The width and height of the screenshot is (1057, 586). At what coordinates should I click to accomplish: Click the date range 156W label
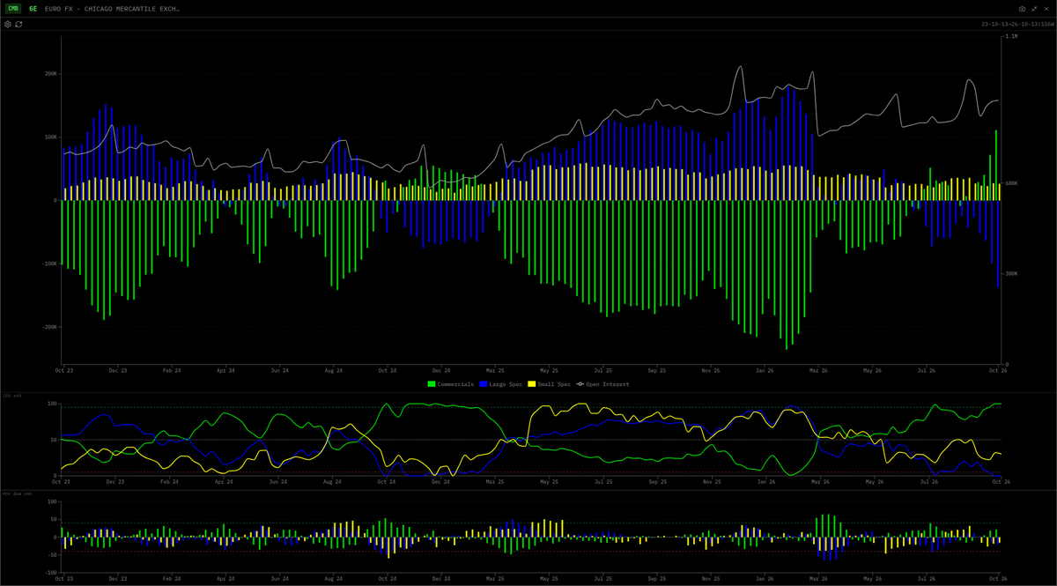click(1016, 24)
